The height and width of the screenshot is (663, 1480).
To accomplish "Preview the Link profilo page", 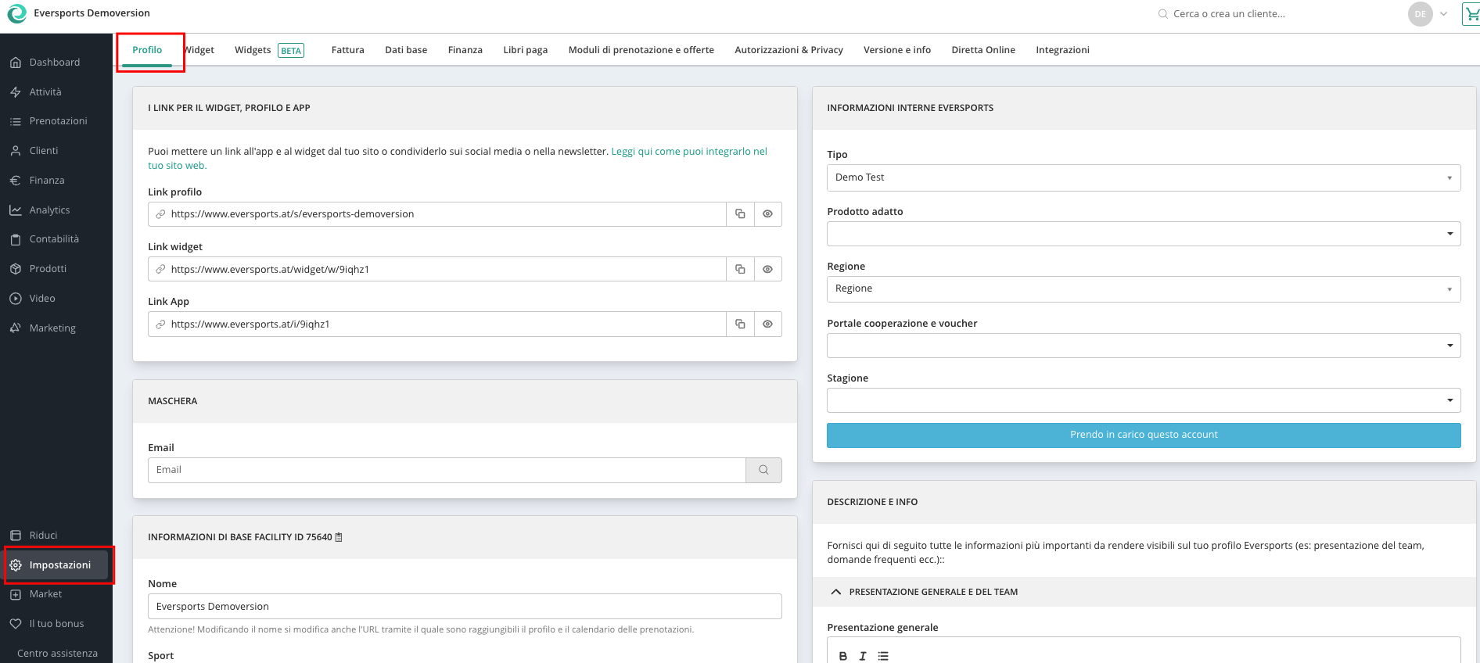I will coord(768,214).
